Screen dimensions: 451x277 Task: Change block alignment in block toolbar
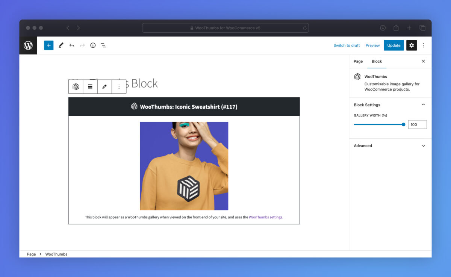point(90,87)
